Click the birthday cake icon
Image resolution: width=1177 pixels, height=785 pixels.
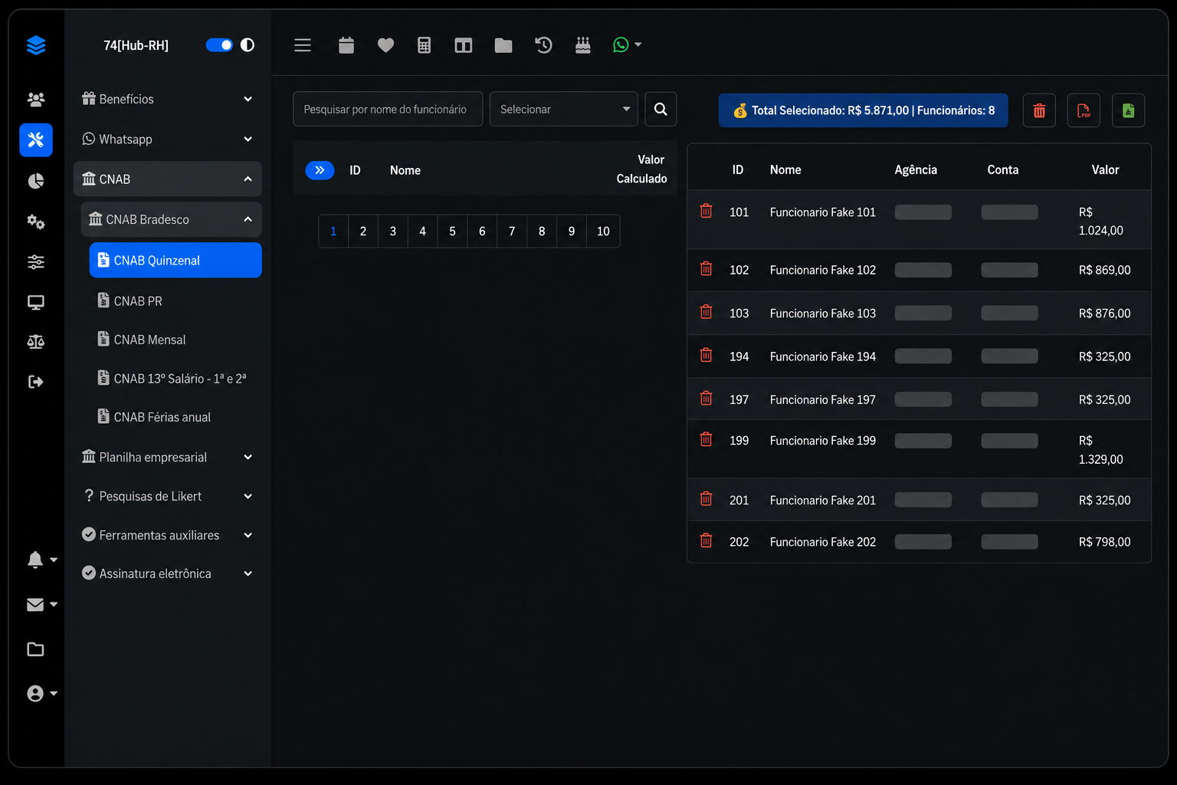tap(583, 45)
